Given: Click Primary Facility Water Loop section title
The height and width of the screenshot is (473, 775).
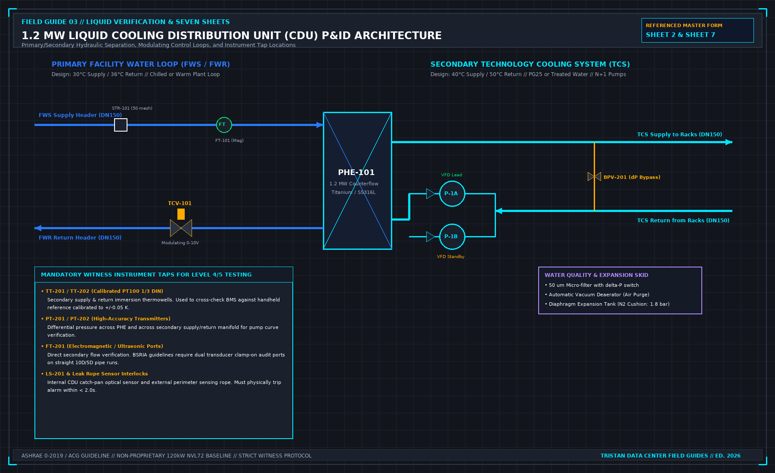Looking at the screenshot, I should coord(141,64).
